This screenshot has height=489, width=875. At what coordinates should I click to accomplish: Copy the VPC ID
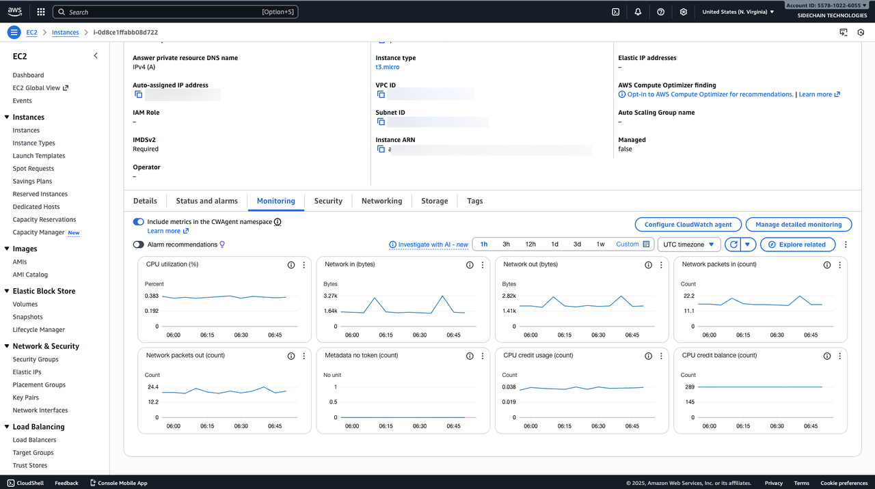click(381, 94)
